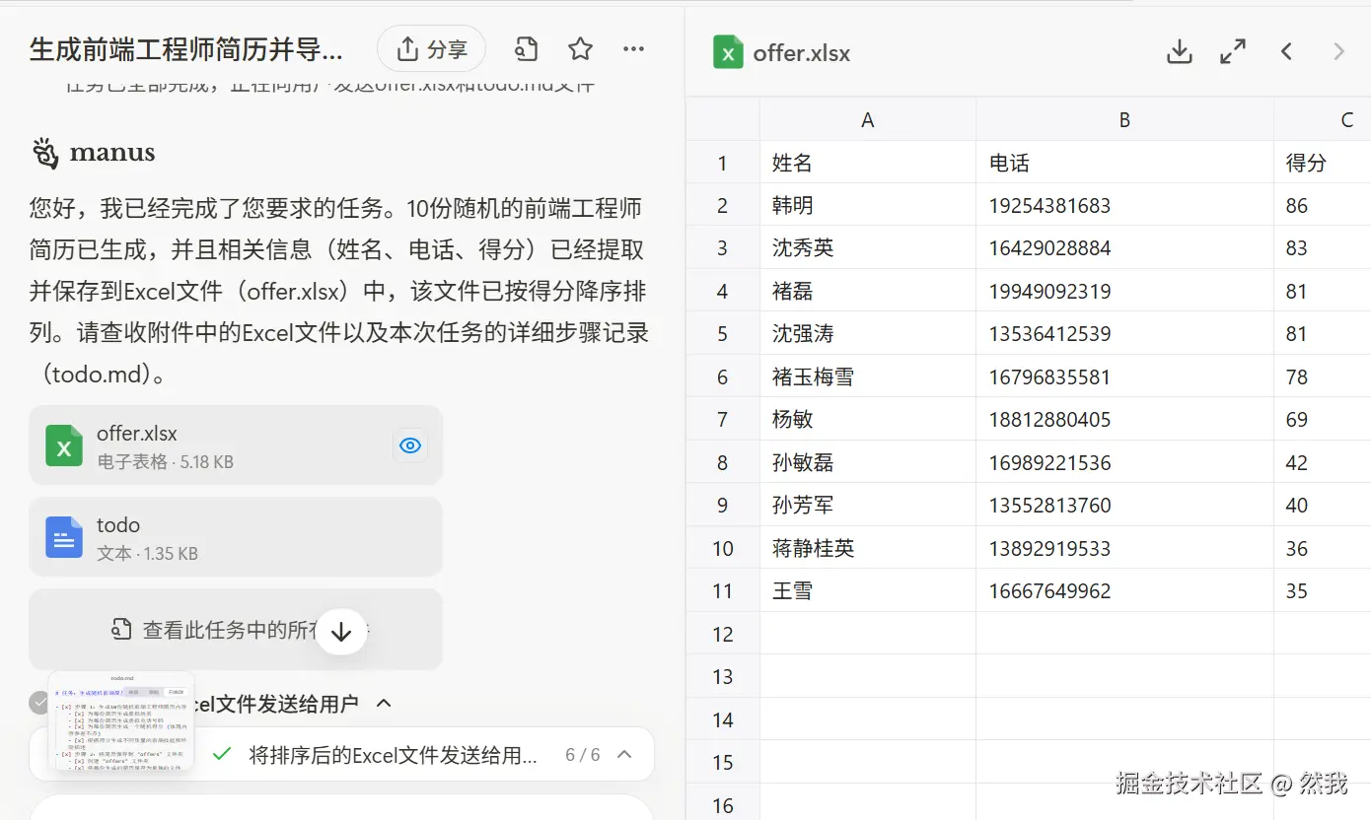This screenshot has width=1371, height=820.
Task: Select phone cell 19254381683
Action: coord(1125,206)
